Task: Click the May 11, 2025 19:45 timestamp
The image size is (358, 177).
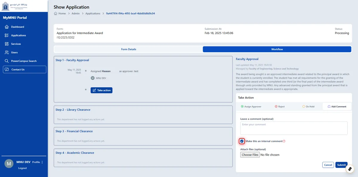Action: click(74, 71)
